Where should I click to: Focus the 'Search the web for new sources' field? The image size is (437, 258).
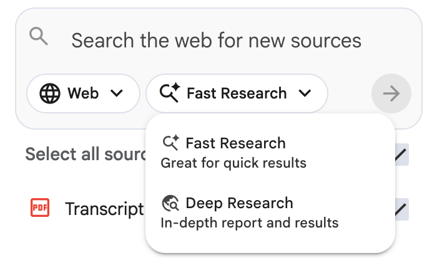(x=216, y=41)
